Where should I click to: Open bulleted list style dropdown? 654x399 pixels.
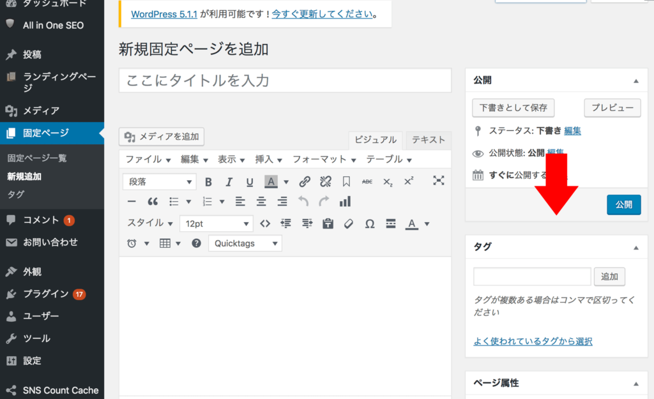[188, 202]
